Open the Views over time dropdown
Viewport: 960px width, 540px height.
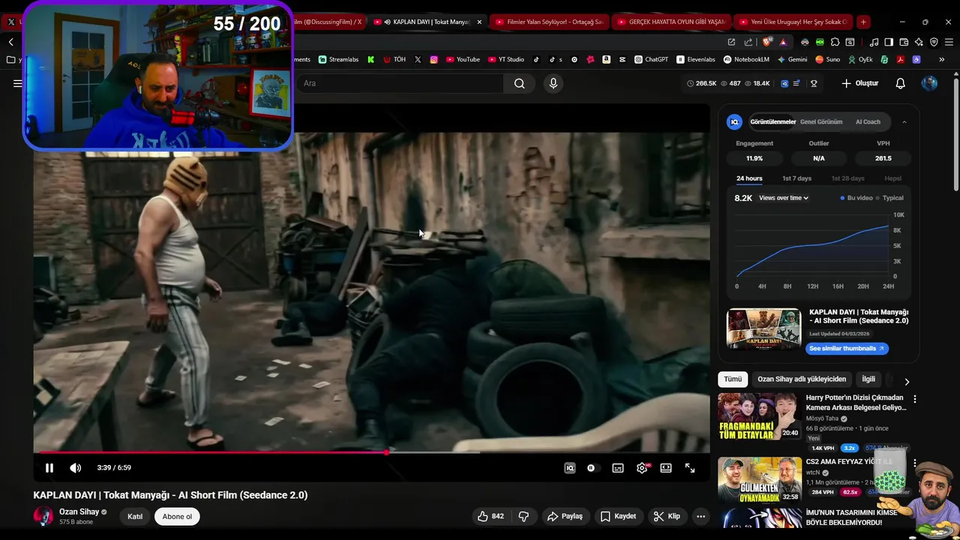[784, 198]
